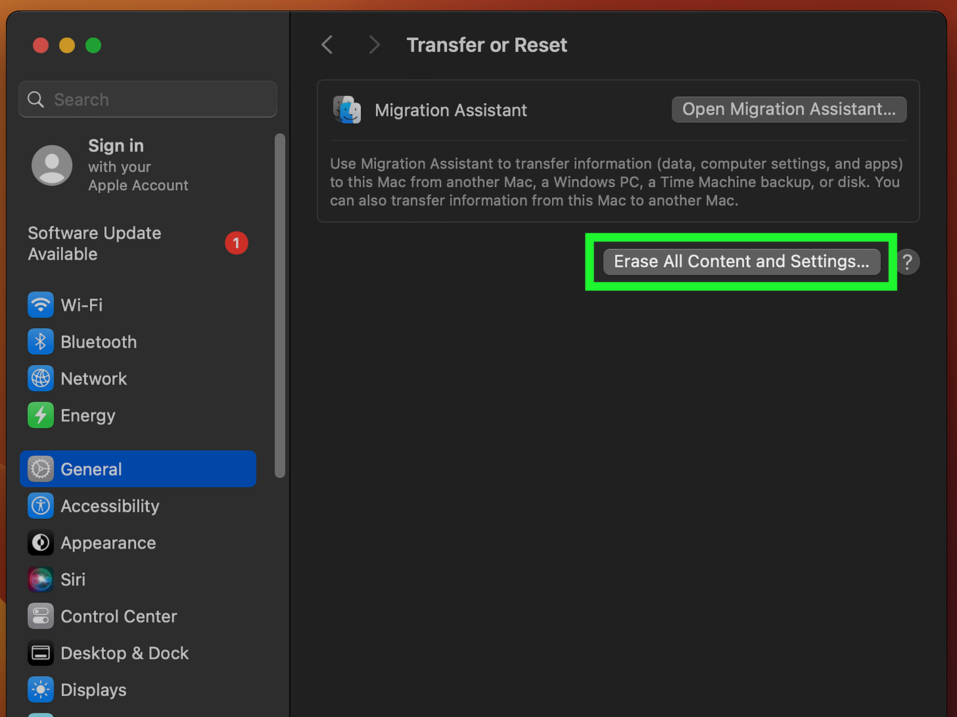
Task: Click the sidebar vertical scrollbar
Action: click(x=280, y=306)
